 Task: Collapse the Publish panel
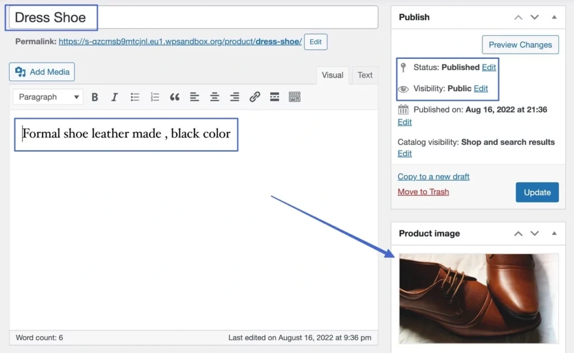click(554, 17)
